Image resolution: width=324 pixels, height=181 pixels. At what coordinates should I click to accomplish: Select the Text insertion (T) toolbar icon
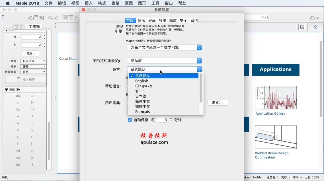pyautogui.click(x=71, y=18)
